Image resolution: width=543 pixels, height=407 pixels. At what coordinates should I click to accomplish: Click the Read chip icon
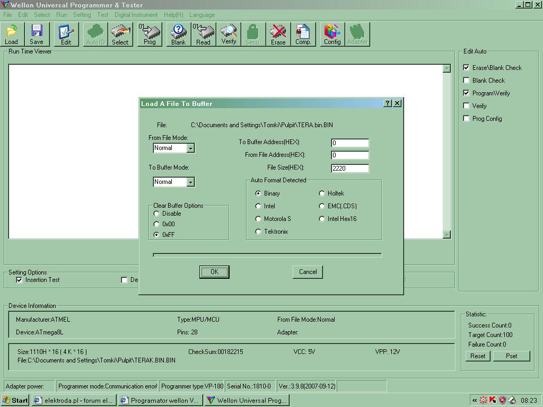click(x=203, y=34)
